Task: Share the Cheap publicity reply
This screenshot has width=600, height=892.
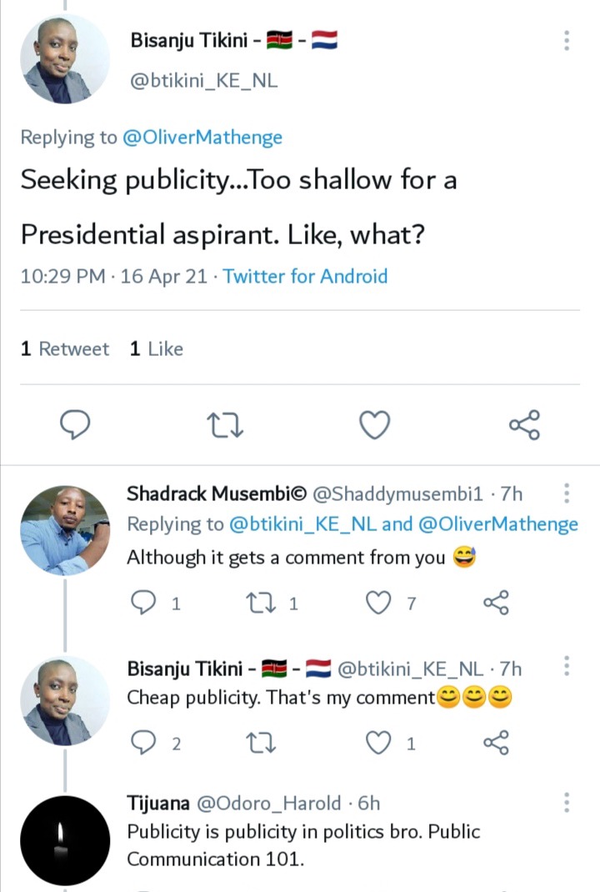Action: tap(496, 743)
